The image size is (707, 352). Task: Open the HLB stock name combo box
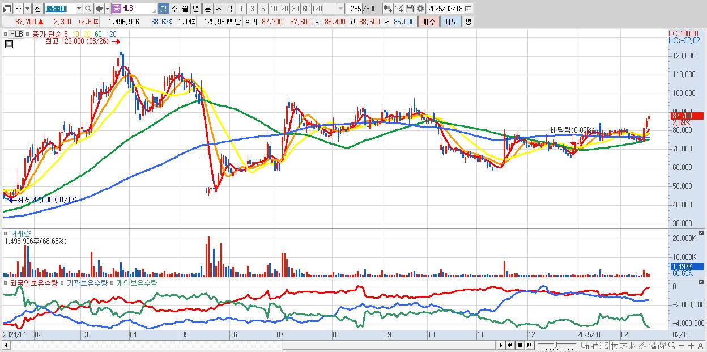click(134, 9)
